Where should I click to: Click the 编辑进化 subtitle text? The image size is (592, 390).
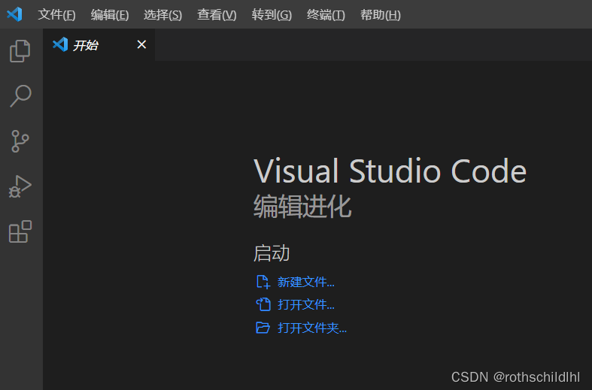[302, 207]
